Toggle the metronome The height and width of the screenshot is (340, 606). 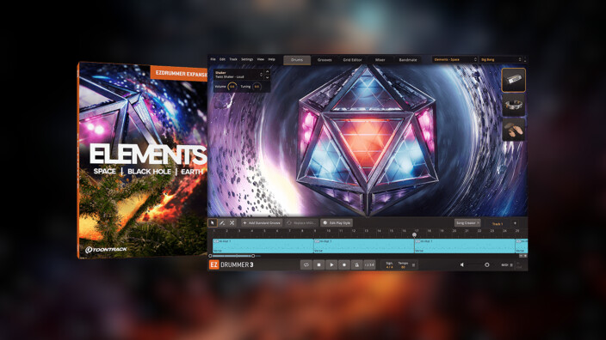[x=356, y=264]
